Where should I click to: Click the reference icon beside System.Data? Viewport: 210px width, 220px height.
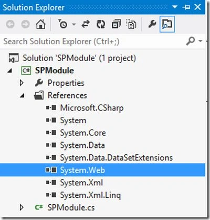pyautogui.click(x=51, y=145)
